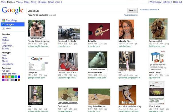Click the IZISMILE search input field

(77, 11)
